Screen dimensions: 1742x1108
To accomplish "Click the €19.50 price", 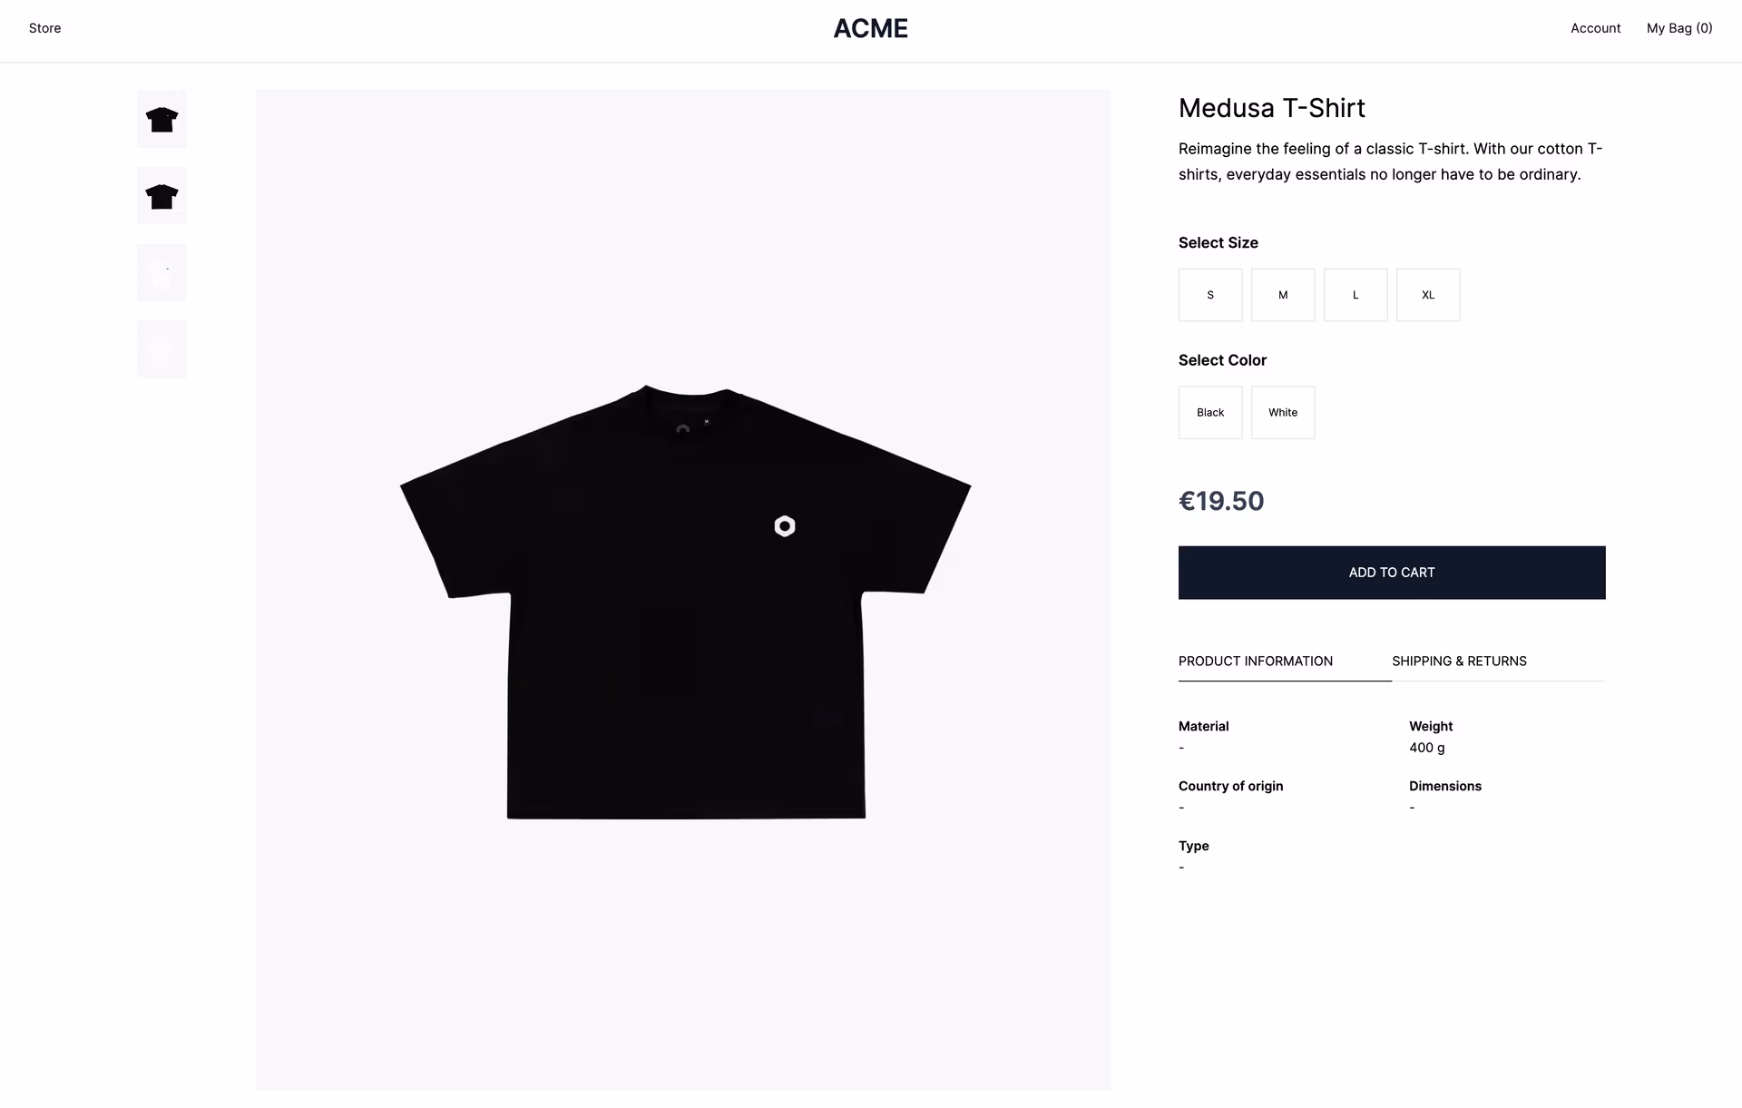I will 1221,501.
